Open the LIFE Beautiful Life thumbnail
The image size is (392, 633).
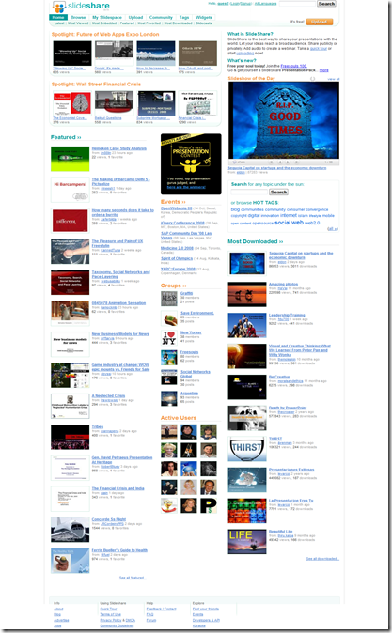click(x=247, y=541)
